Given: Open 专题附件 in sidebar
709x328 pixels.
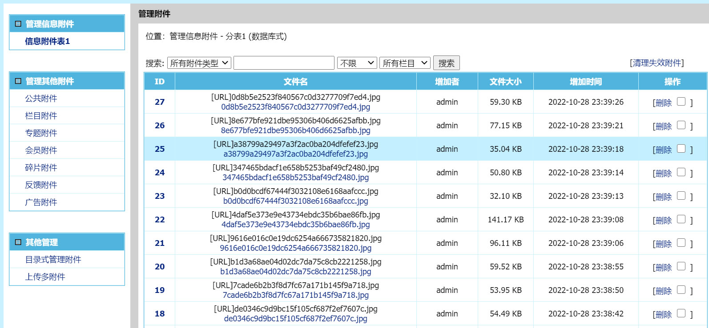Looking at the screenshot, I should click(41, 133).
